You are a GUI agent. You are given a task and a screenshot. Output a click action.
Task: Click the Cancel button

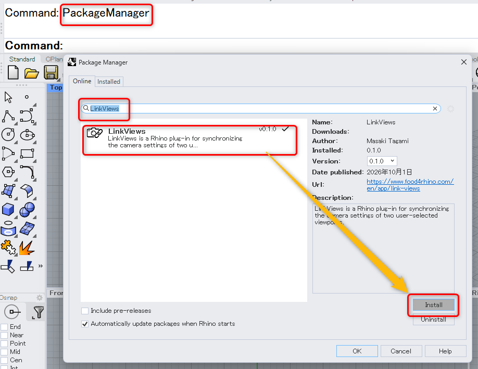401,351
